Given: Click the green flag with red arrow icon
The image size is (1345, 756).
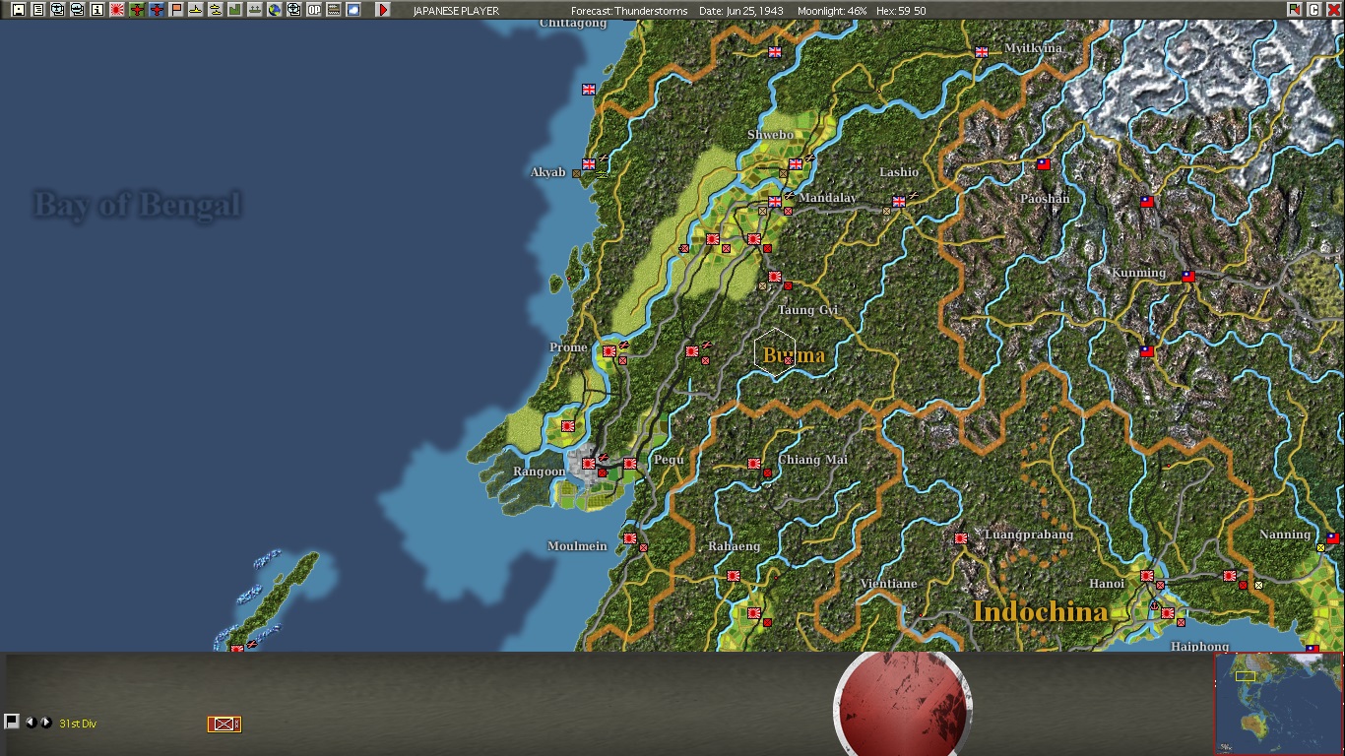Looking at the screenshot, I should tap(1295, 10).
